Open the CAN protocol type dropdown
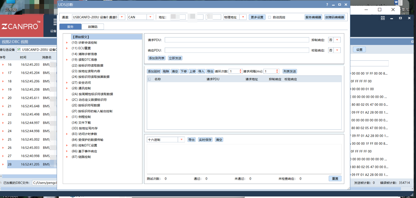The height and width of the screenshot is (198, 416). coord(150,17)
